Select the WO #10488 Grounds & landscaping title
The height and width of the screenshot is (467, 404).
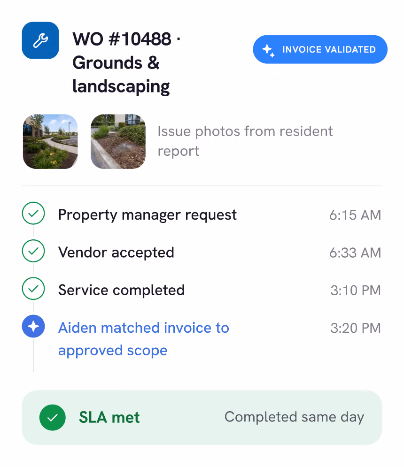(x=126, y=63)
